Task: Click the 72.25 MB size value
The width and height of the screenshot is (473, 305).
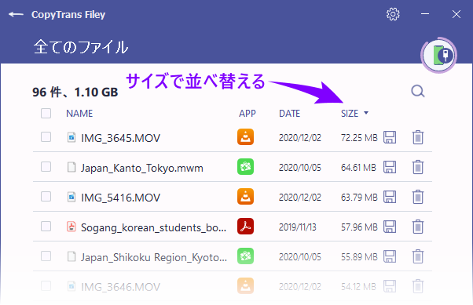Action: [359, 138]
